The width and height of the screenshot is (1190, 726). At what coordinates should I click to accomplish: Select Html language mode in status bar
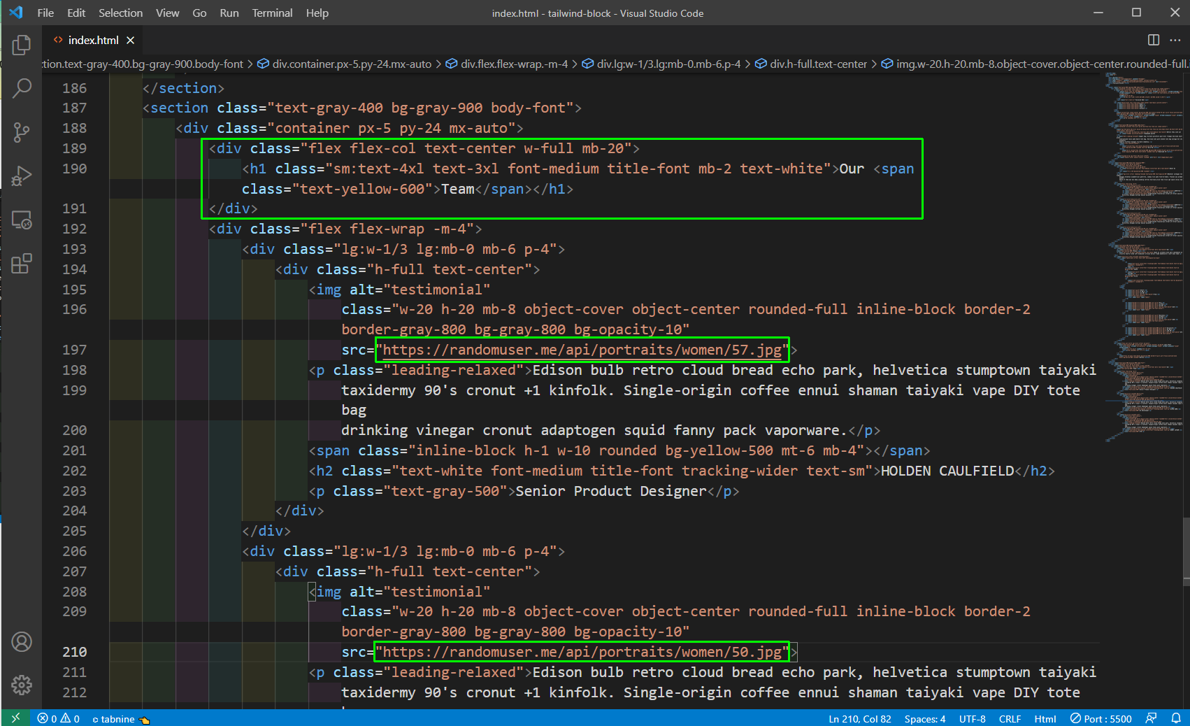click(x=1045, y=719)
